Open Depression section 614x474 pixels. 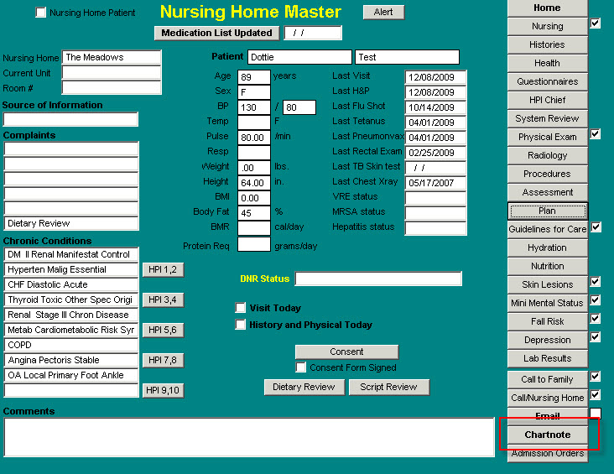(x=548, y=340)
